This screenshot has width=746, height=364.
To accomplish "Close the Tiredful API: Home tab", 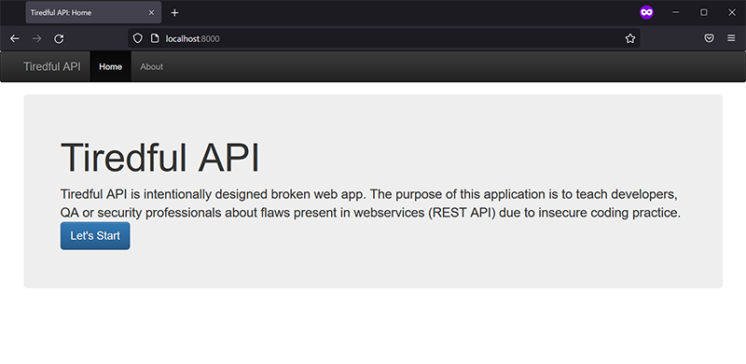I will 151,13.
